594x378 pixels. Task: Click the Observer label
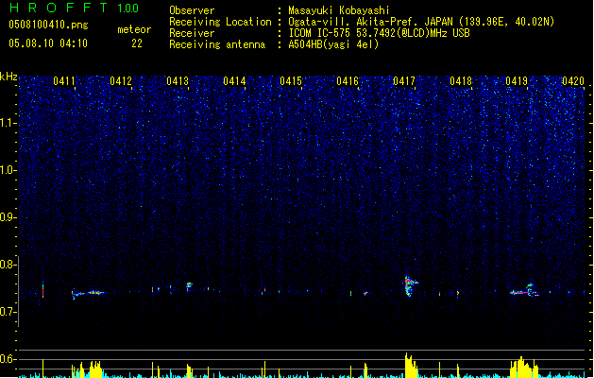(192, 10)
